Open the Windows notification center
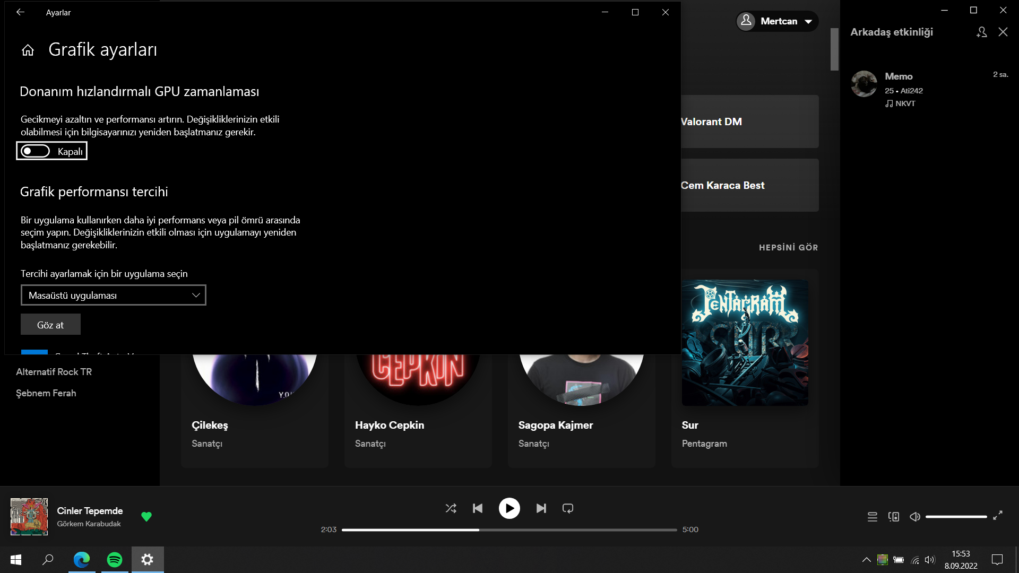This screenshot has height=573, width=1019. (x=997, y=560)
